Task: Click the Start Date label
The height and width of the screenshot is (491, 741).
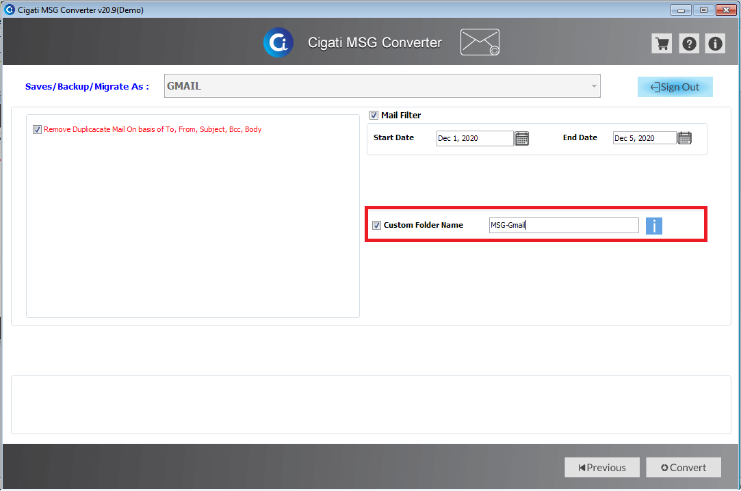Action: tap(393, 137)
